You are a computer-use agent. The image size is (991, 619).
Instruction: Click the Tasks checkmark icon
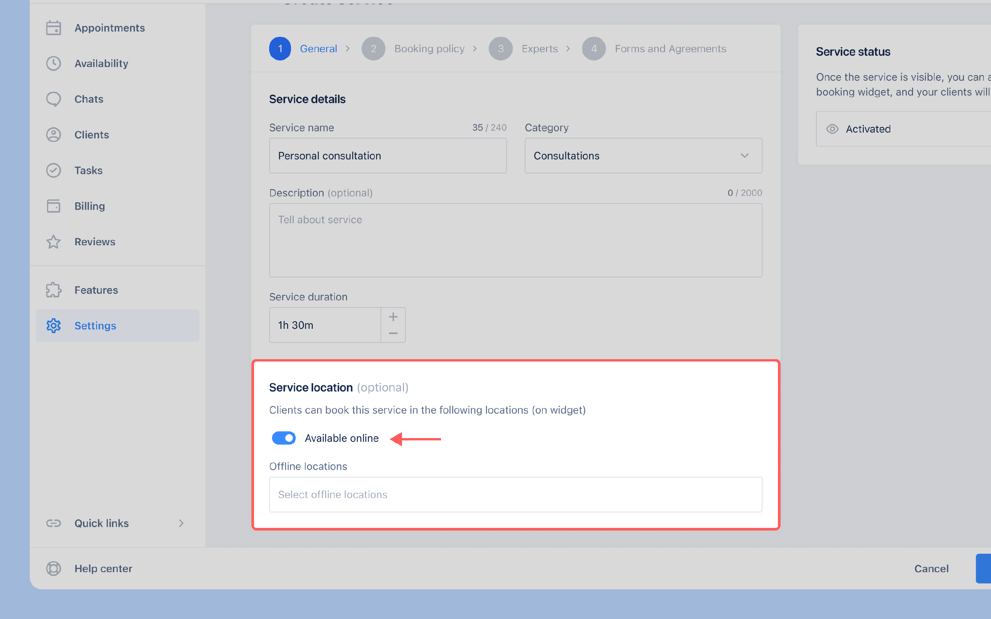(x=54, y=170)
